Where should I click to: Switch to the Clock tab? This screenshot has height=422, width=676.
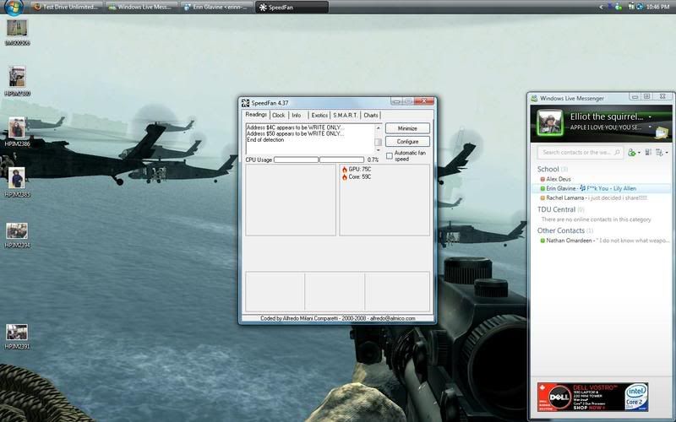[x=278, y=115]
